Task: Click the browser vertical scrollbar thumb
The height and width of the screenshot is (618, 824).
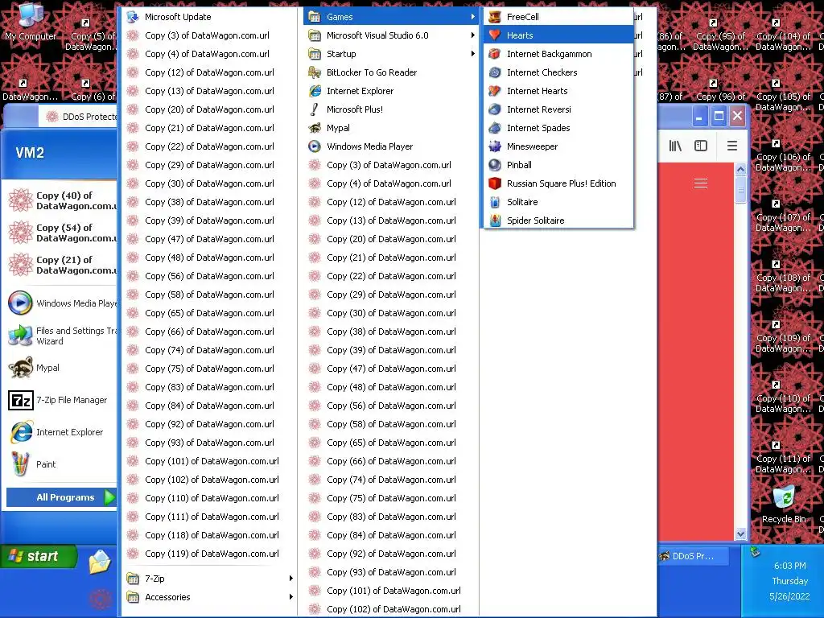Action: pos(740,190)
